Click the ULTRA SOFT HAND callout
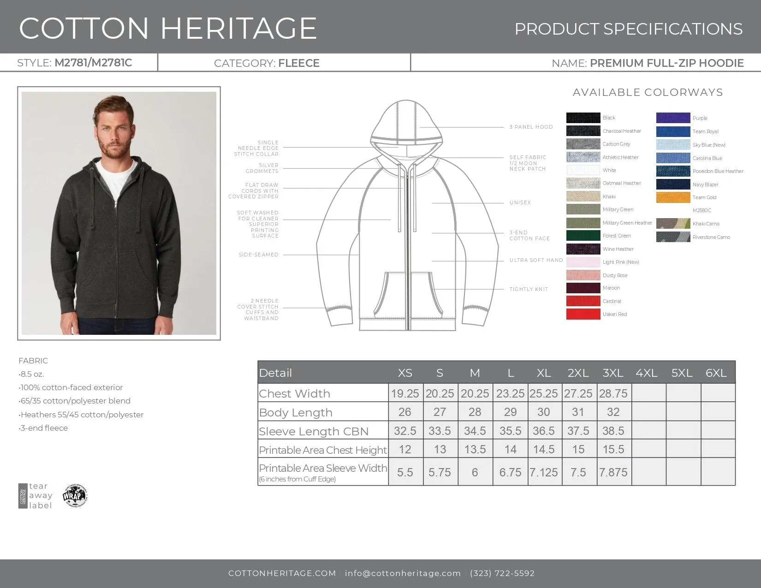This screenshot has width=761, height=588. 536,260
